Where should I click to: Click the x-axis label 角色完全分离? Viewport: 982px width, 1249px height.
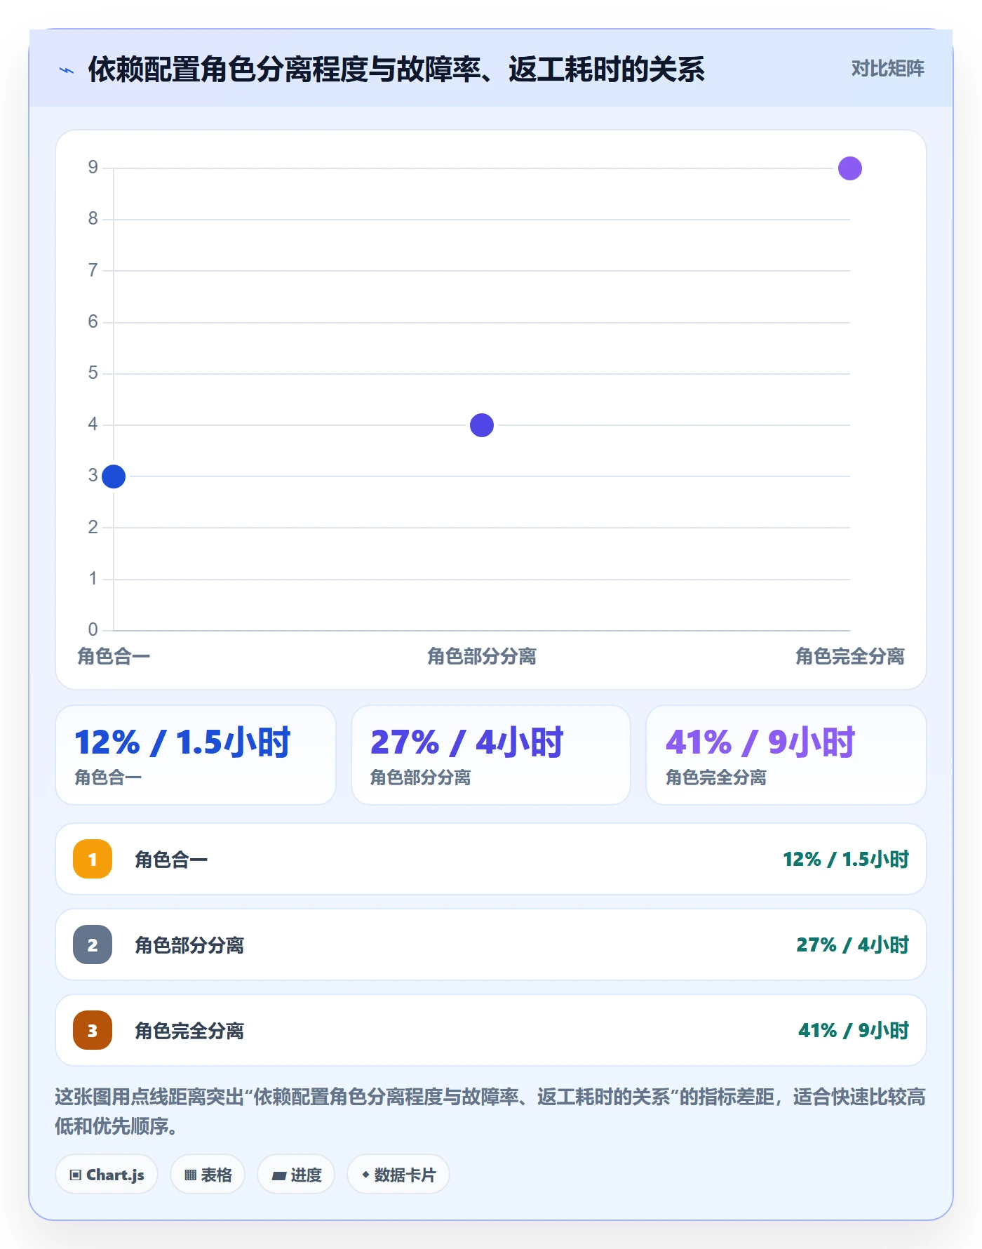tap(850, 657)
